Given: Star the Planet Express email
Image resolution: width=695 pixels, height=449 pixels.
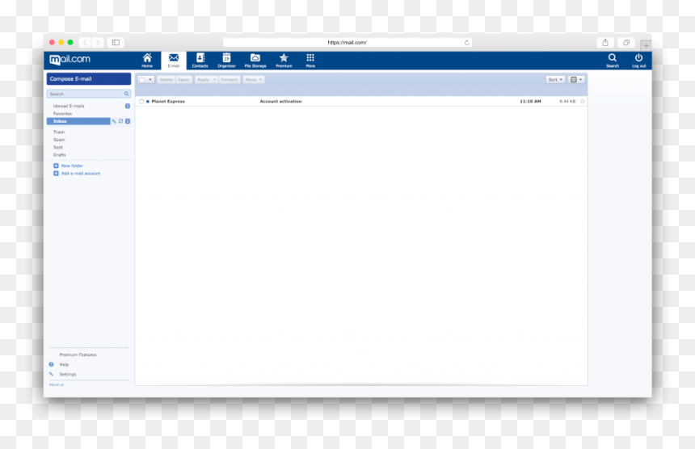Looking at the screenshot, I should 583,102.
